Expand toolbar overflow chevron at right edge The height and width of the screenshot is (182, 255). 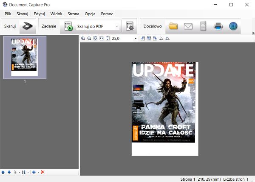(x=253, y=33)
